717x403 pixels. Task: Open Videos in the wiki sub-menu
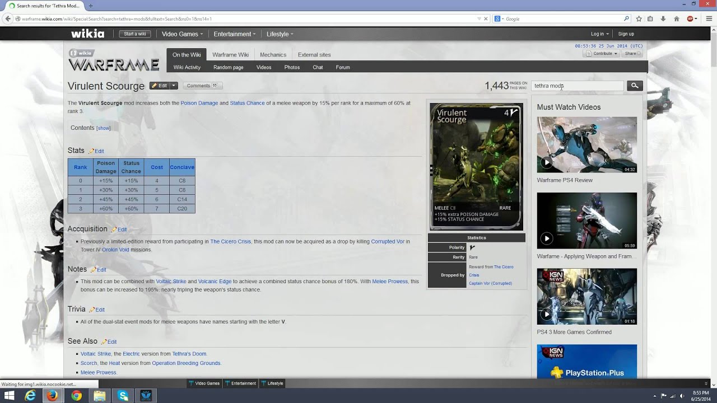point(264,67)
